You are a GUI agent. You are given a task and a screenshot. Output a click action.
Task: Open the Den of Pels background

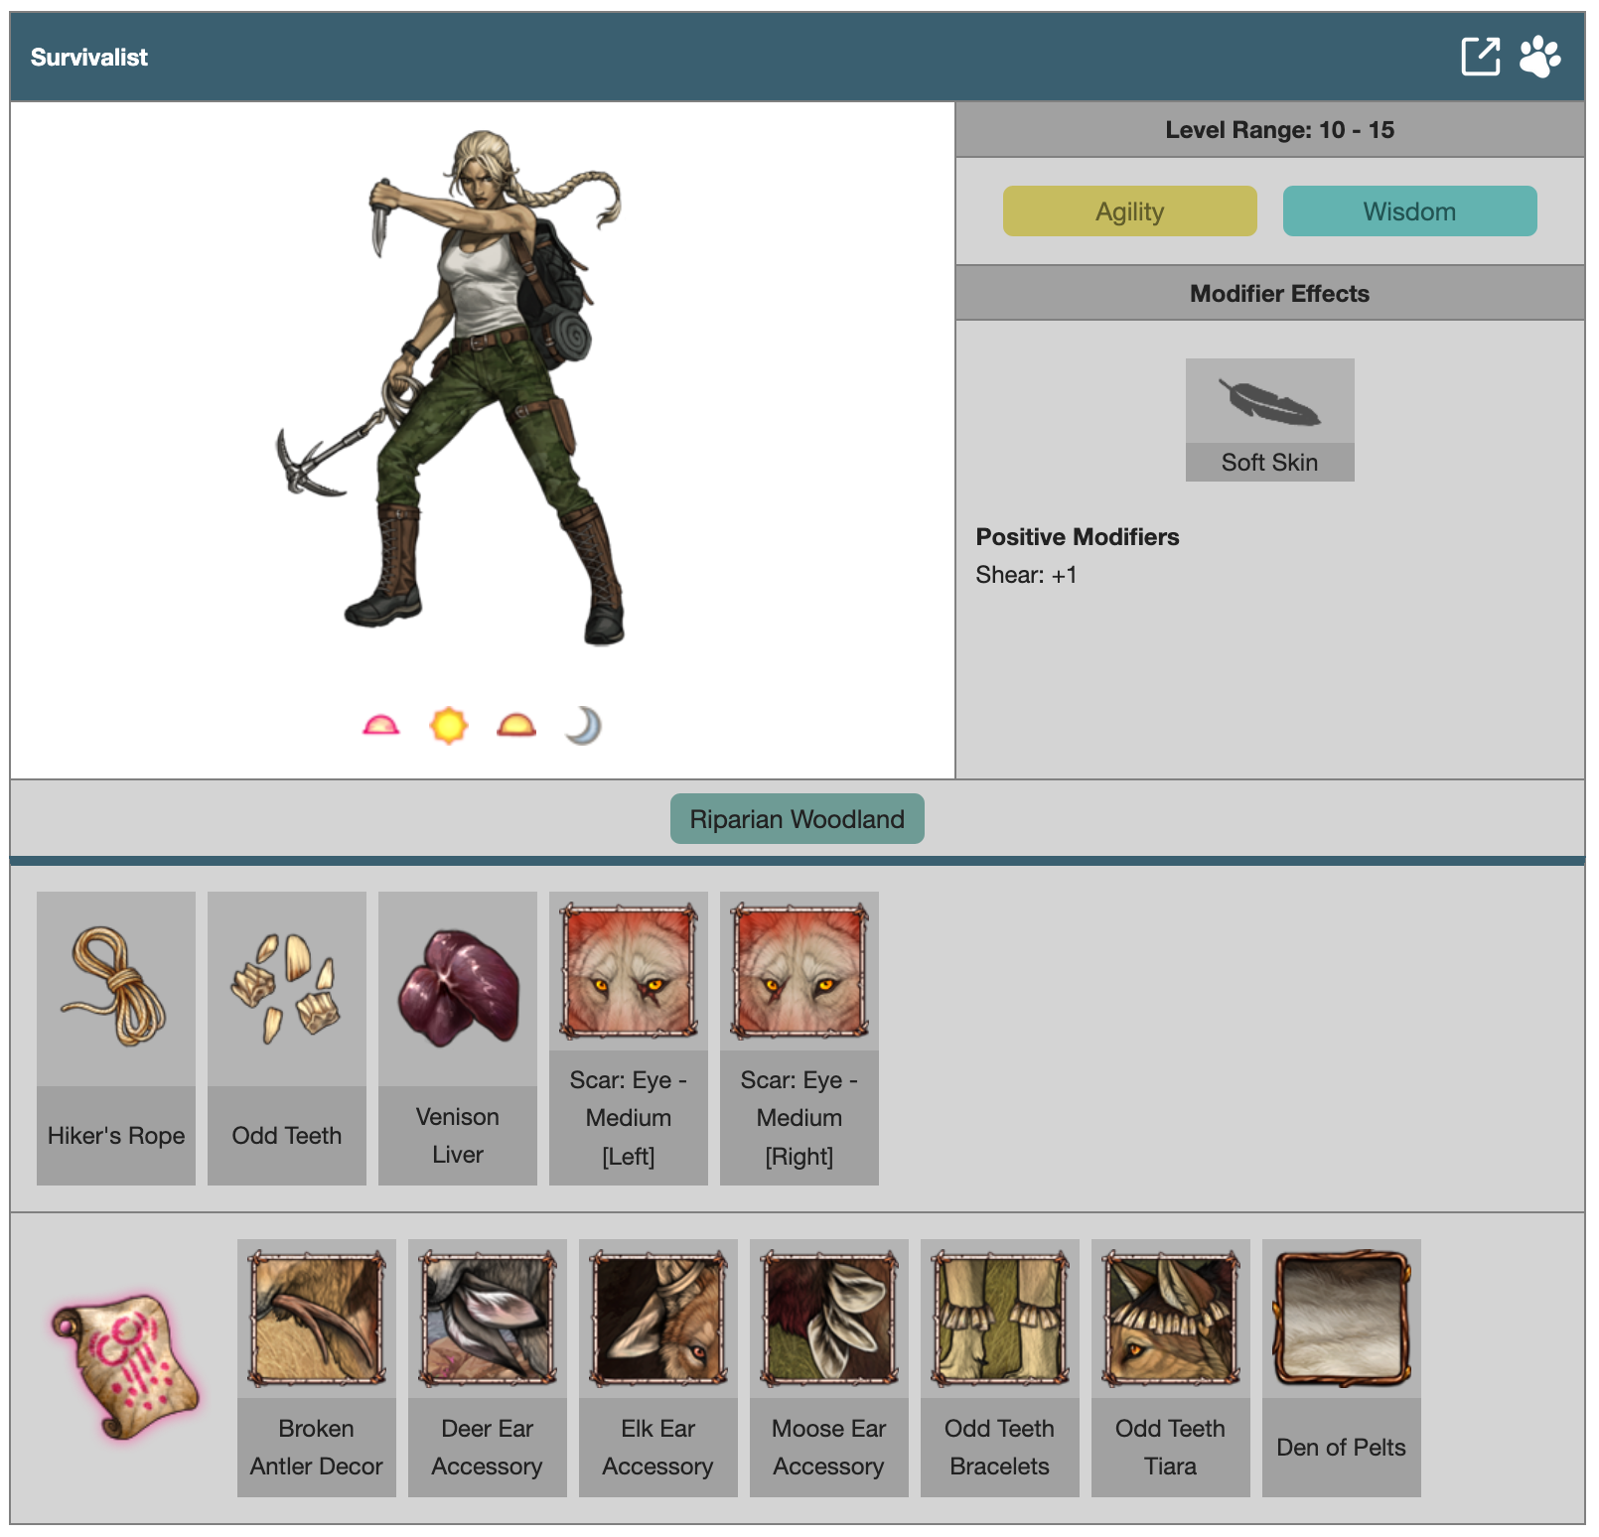click(1342, 1367)
